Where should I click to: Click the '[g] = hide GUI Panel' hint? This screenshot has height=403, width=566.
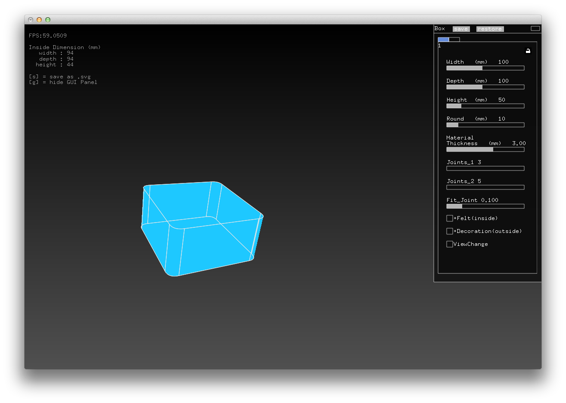63,82
